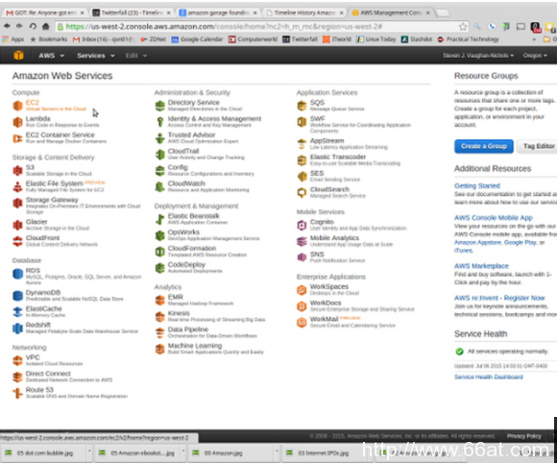Click the WorkMail icon
557x464 pixels.
[302, 322]
